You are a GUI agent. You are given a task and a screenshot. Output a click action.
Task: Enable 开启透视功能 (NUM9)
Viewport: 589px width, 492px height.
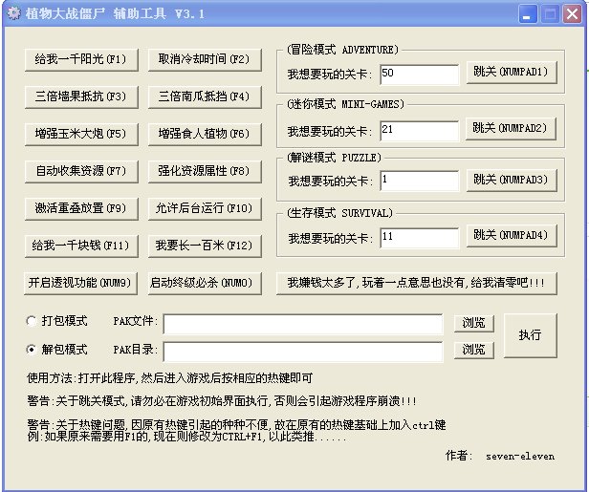pos(80,283)
